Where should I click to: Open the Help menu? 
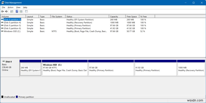(25, 7)
